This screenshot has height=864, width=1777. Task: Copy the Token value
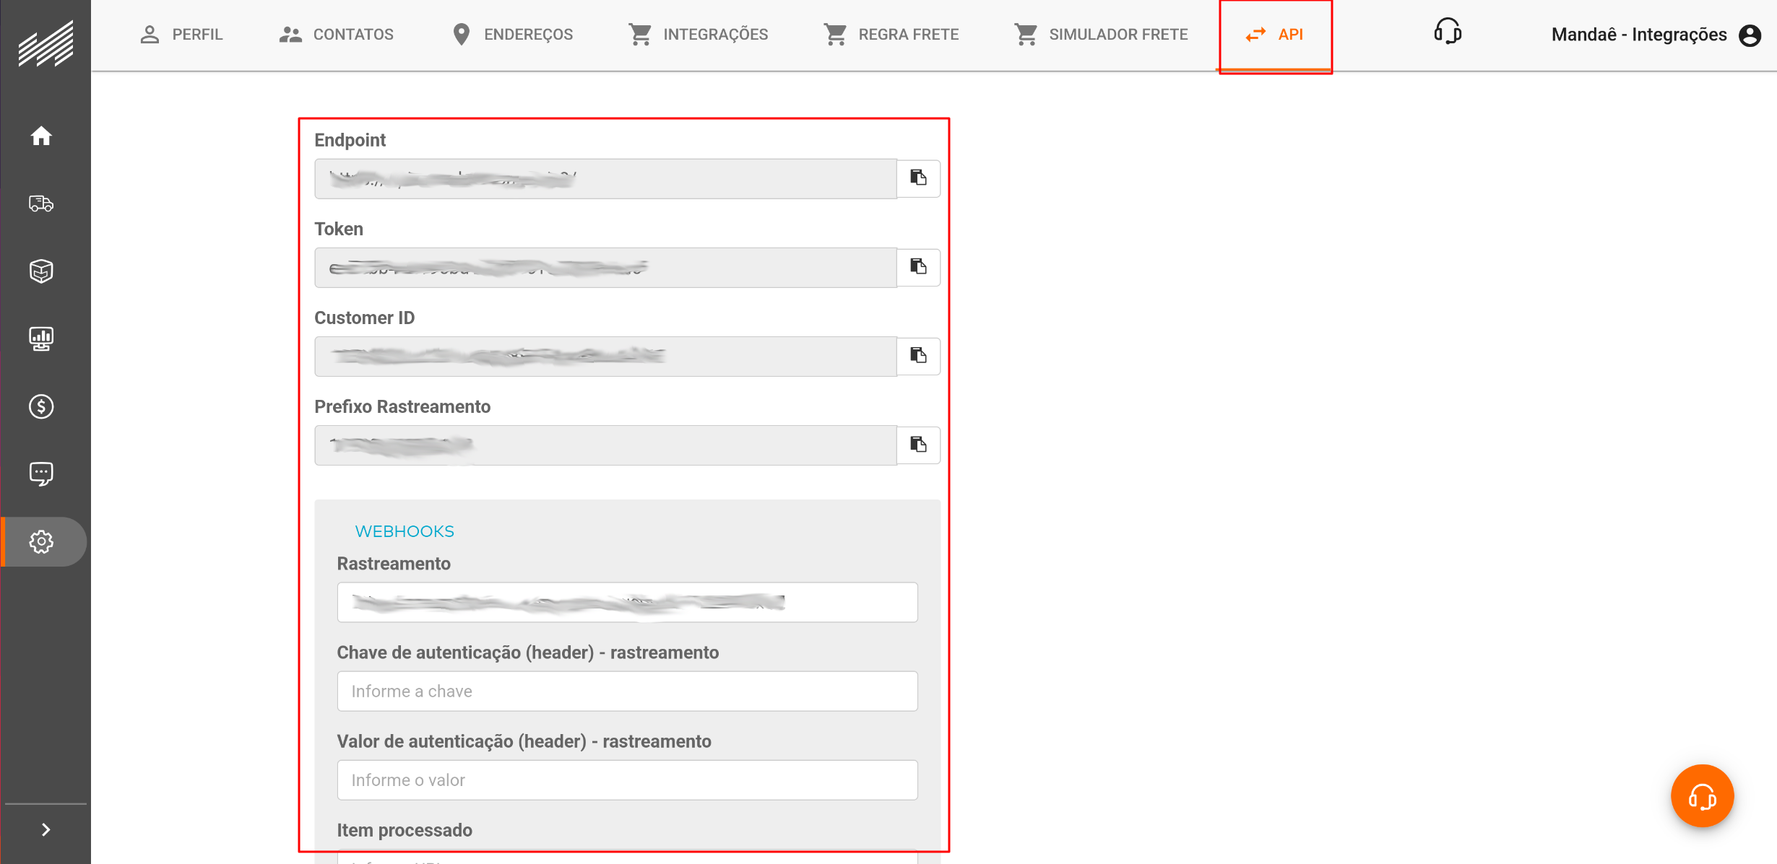pyautogui.click(x=918, y=267)
